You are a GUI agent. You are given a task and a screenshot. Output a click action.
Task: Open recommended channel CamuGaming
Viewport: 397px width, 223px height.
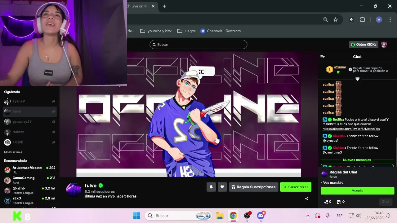[30, 180]
